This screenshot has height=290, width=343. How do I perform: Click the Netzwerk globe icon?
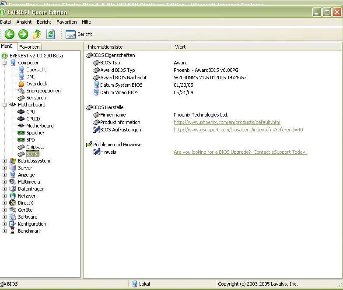pyautogui.click(x=13, y=196)
